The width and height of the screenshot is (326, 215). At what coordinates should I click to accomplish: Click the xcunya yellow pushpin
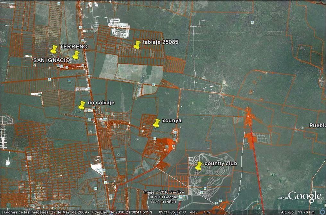[x=157, y=123]
